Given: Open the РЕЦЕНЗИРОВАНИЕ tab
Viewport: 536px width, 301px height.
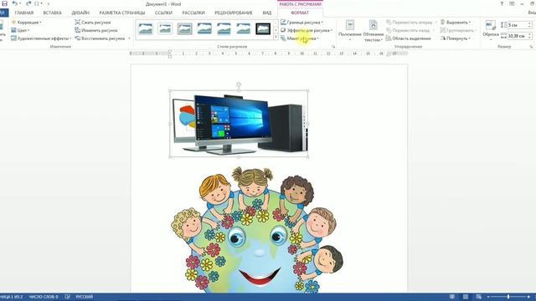Looking at the screenshot, I should click(234, 13).
